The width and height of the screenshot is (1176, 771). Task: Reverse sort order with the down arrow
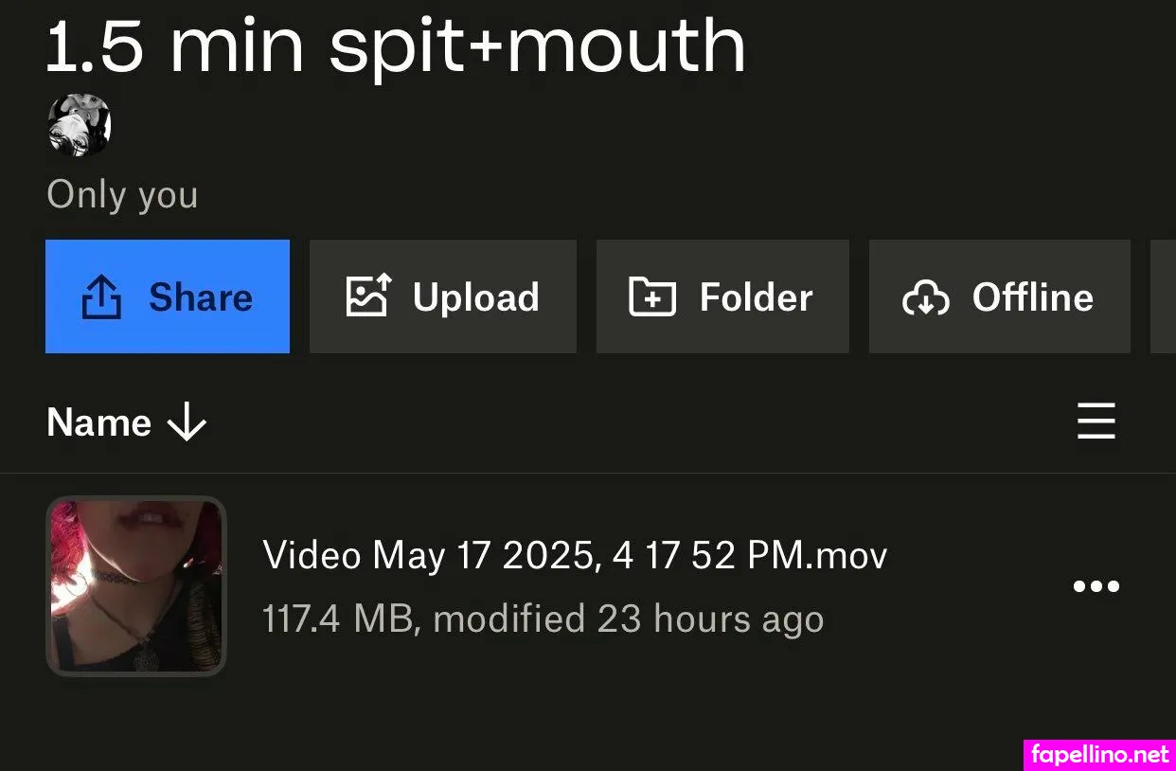pos(187,422)
